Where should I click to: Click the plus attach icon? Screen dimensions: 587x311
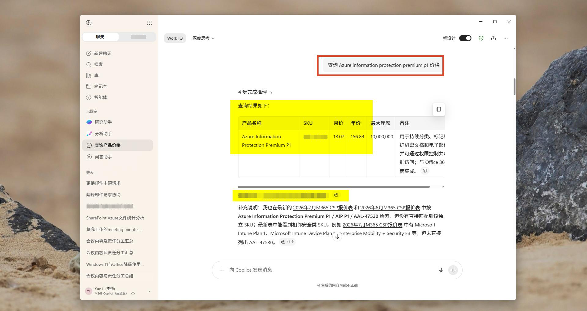pos(222,270)
